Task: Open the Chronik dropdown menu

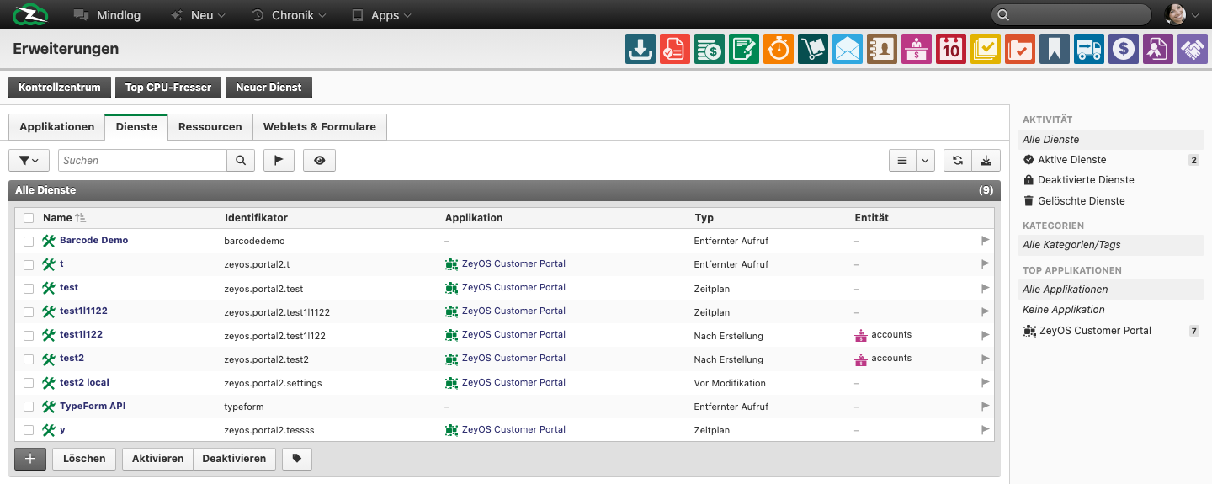Action: tap(287, 15)
